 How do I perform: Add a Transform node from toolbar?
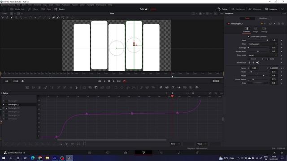[x=109, y=88]
